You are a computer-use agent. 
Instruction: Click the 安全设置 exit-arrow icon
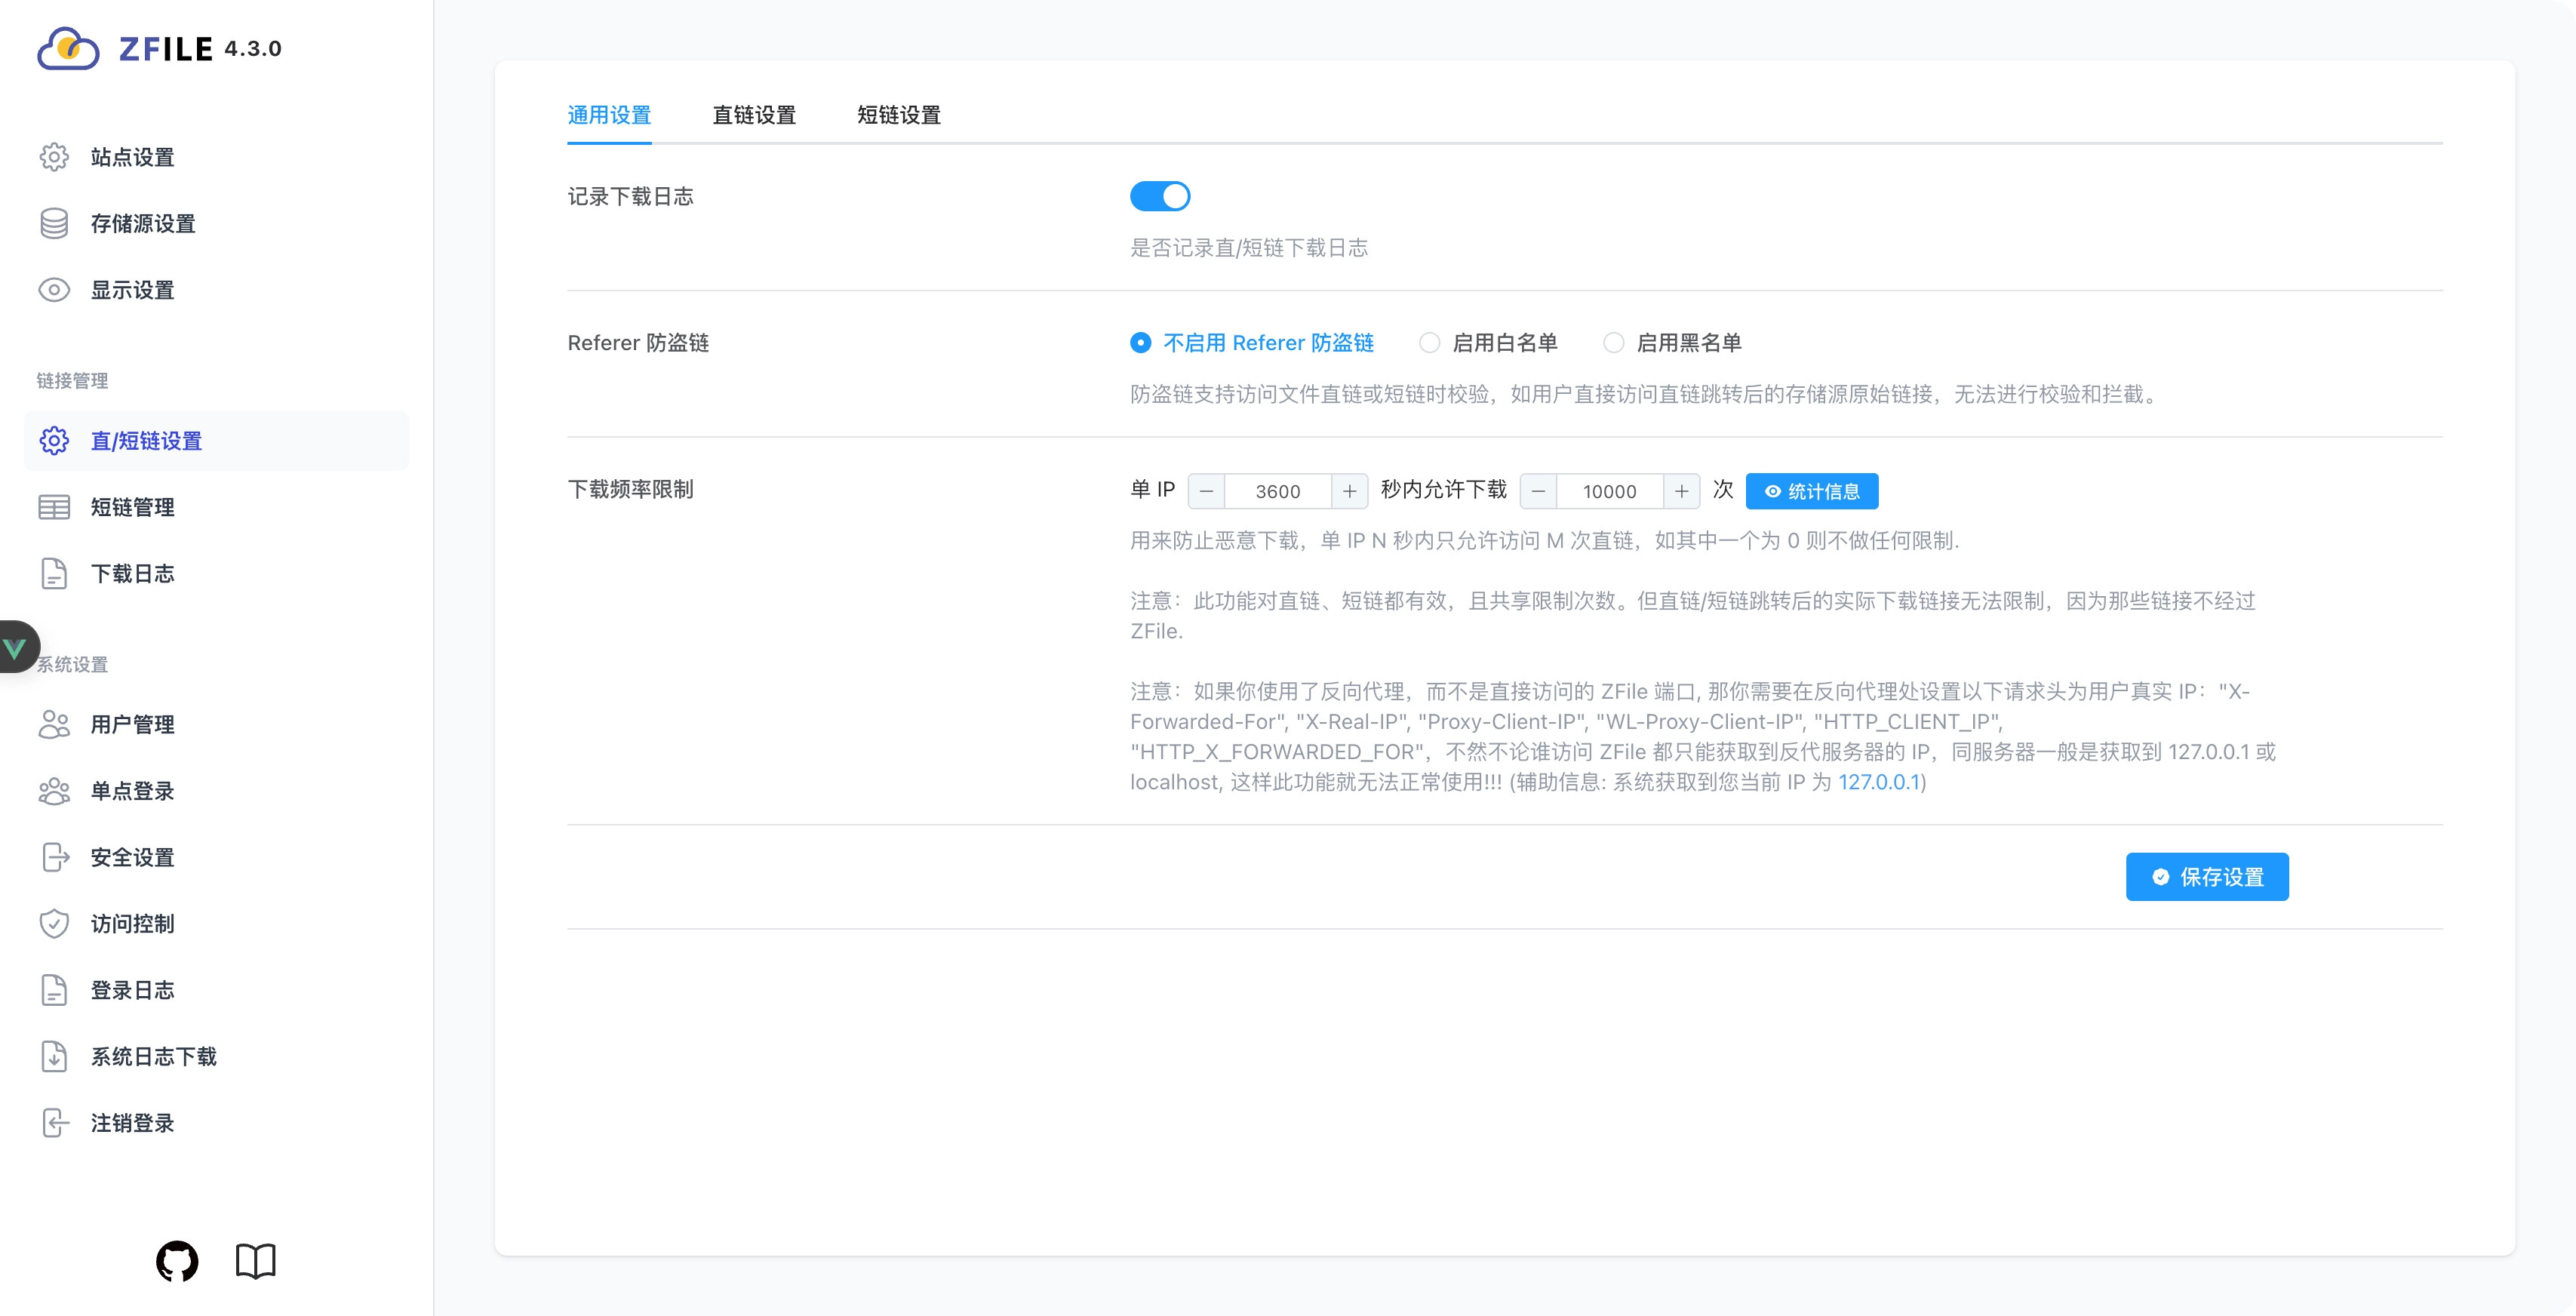(x=56, y=857)
